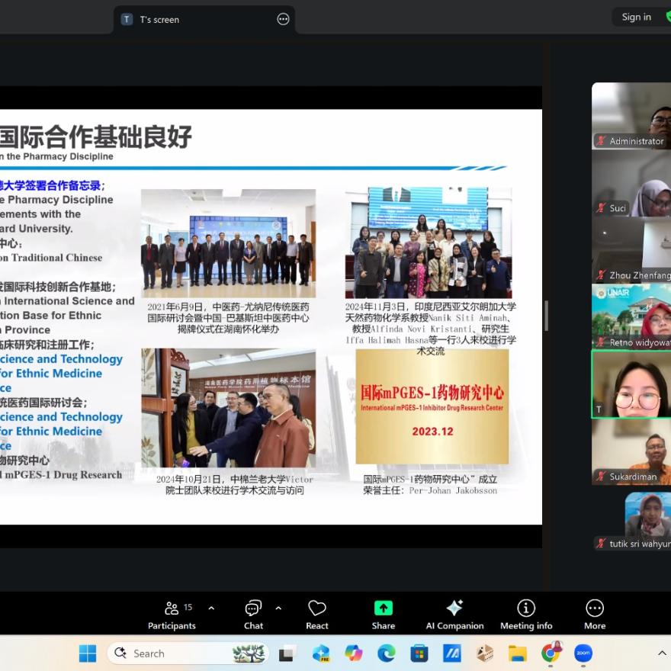Start sharing with green Share button

[383, 615]
